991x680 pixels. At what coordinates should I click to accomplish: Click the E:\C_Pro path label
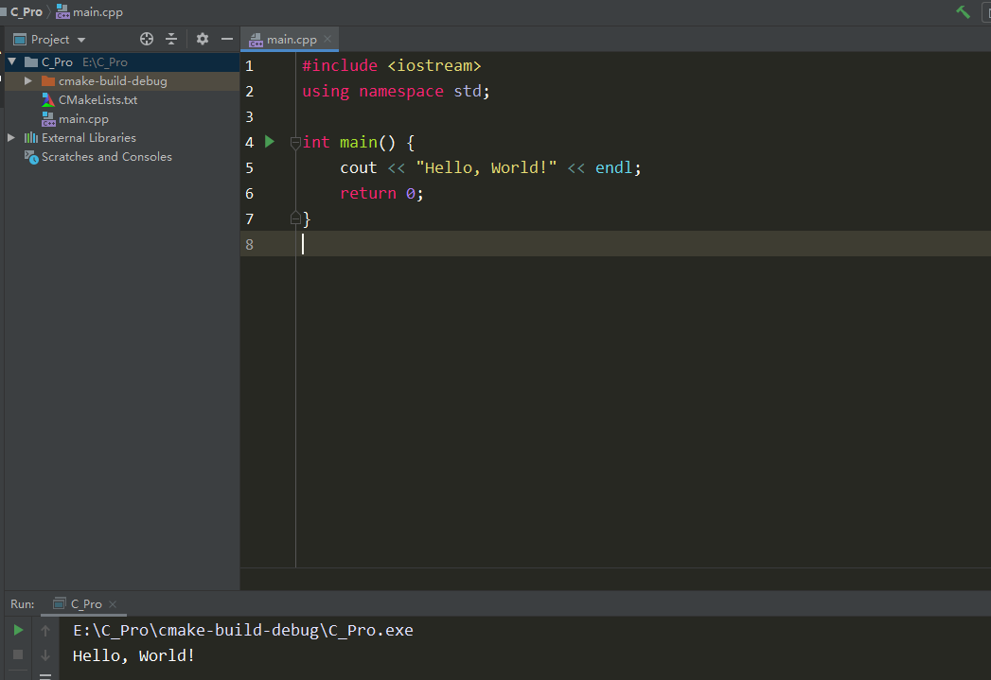105,61
